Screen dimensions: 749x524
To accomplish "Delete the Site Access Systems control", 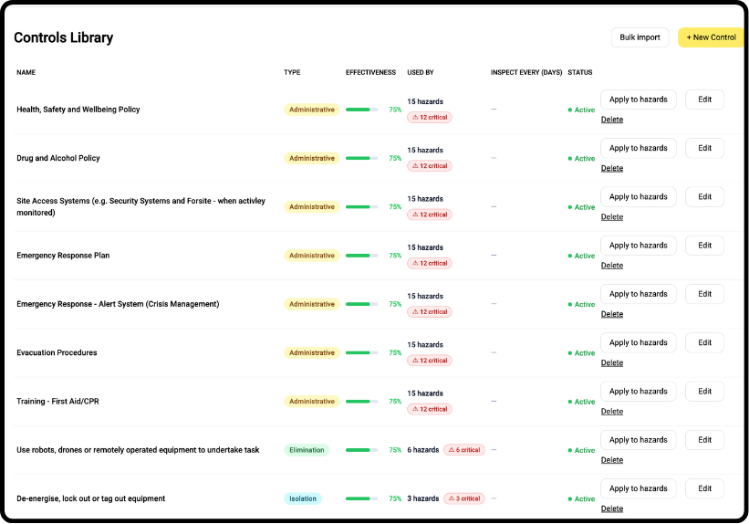I will pos(612,217).
